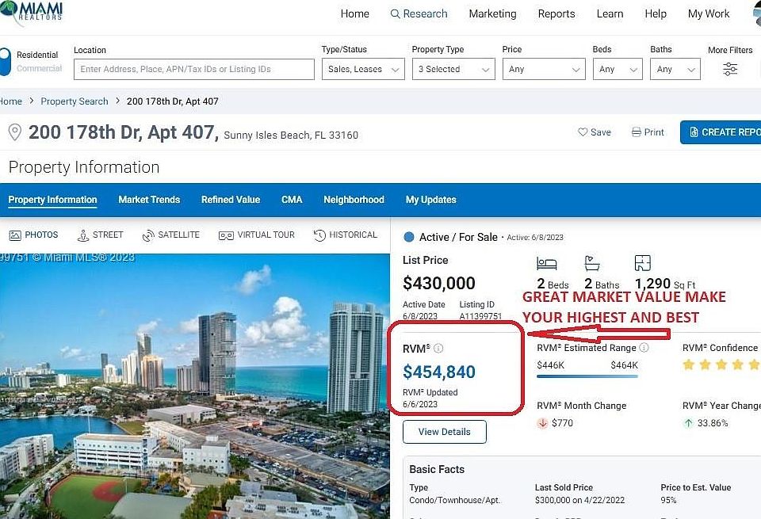
Task: Click the Location search input field
Action: (194, 69)
